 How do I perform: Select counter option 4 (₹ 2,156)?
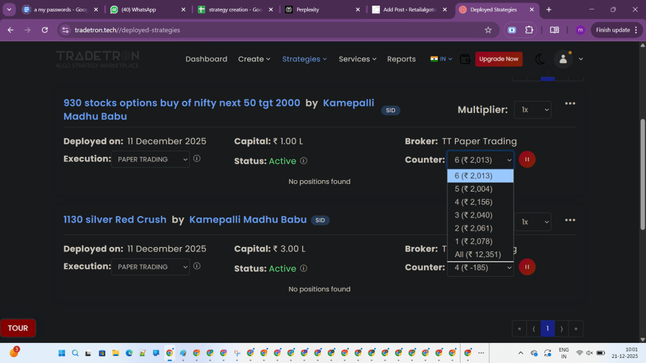[473, 202]
